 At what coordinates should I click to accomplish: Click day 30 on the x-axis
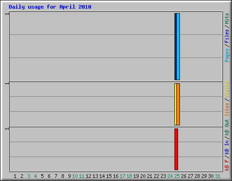[211, 176]
